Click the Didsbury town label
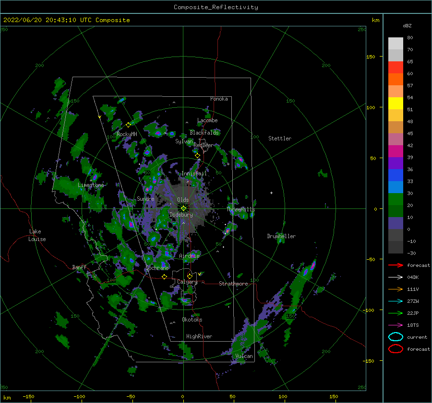 click(x=181, y=215)
